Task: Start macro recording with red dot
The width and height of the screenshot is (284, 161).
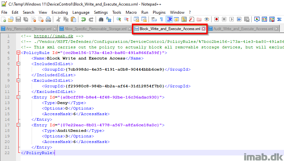Action: pyautogui.click(x=217, y=19)
